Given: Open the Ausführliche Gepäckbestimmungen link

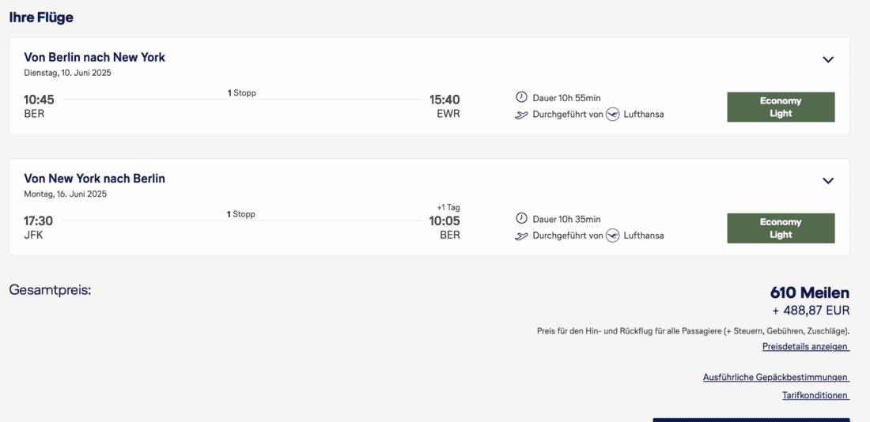Looking at the screenshot, I should (775, 378).
